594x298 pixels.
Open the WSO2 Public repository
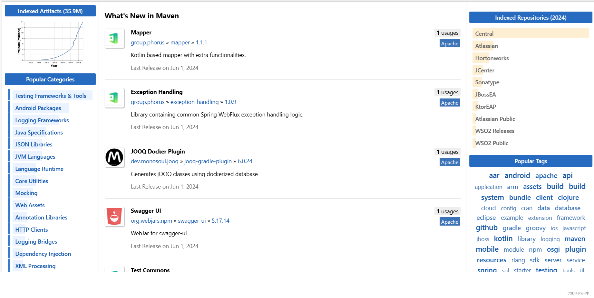pyautogui.click(x=492, y=143)
